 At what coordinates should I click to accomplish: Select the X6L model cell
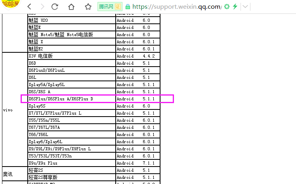tap(72, 77)
